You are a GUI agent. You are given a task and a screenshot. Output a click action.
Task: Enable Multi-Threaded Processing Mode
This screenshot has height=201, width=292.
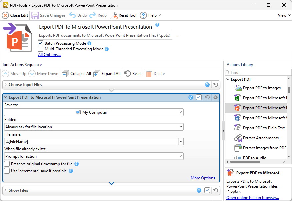click(x=40, y=49)
